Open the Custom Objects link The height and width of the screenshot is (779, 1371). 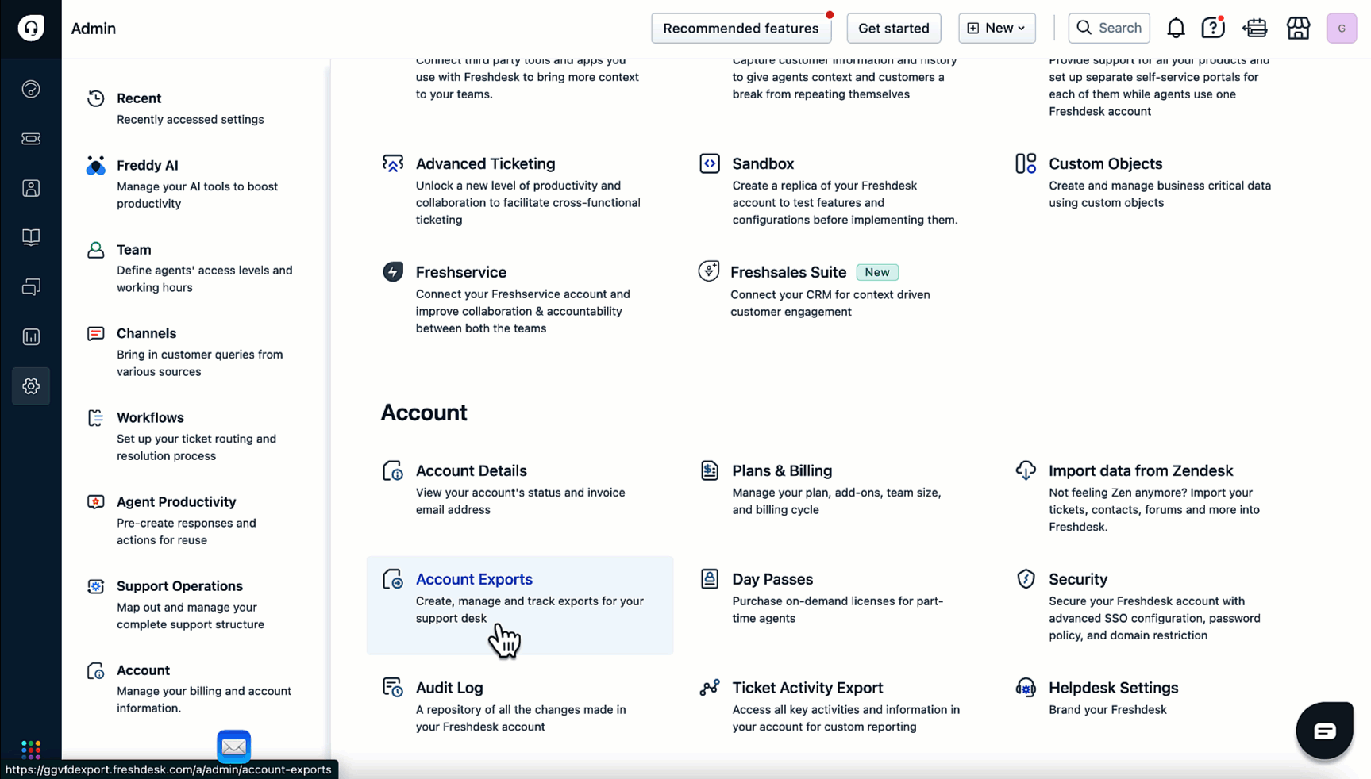point(1106,163)
